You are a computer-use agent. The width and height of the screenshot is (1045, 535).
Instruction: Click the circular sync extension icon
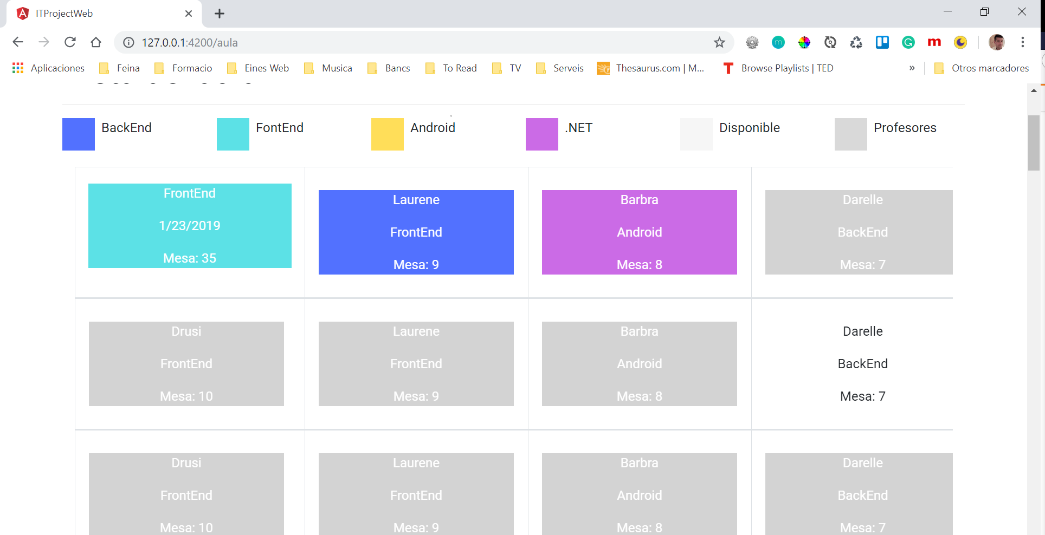(830, 42)
